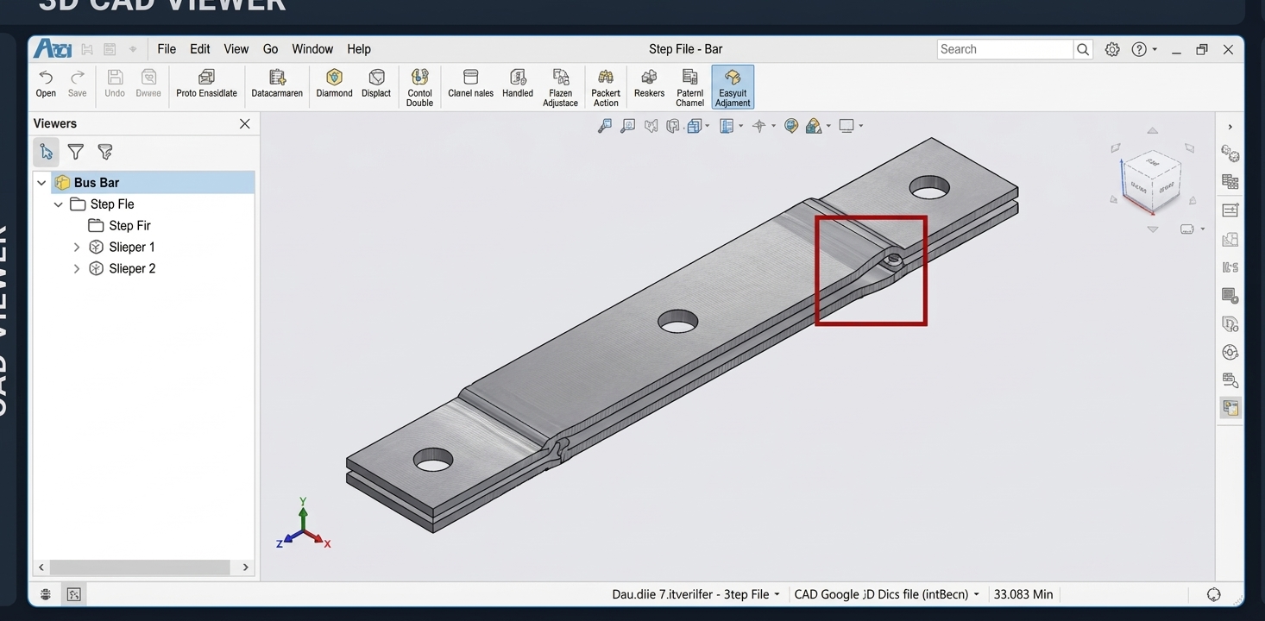Open the View menu

(x=236, y=49)
